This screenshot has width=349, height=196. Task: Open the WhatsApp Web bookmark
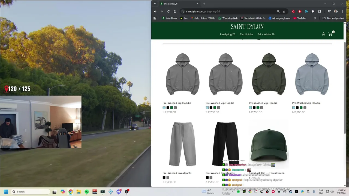coord(228,18)
